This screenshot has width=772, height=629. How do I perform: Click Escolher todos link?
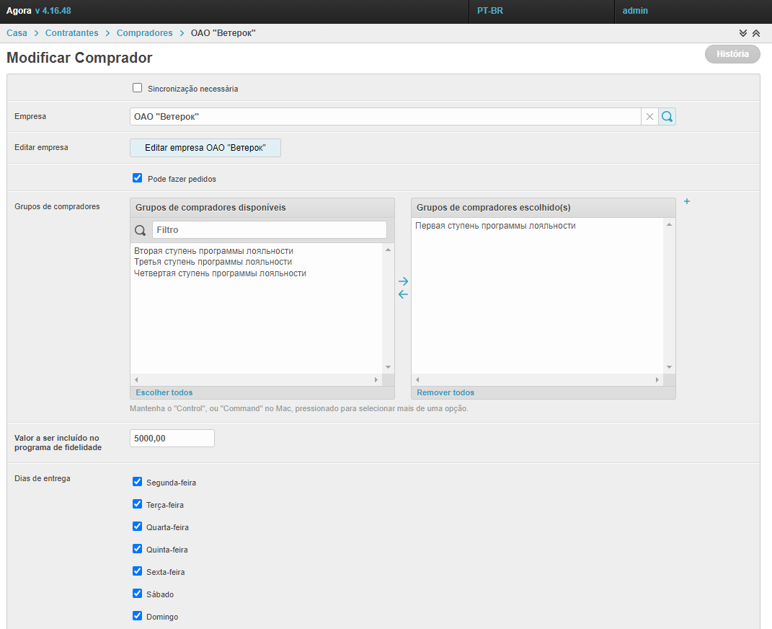click(164, 392)
